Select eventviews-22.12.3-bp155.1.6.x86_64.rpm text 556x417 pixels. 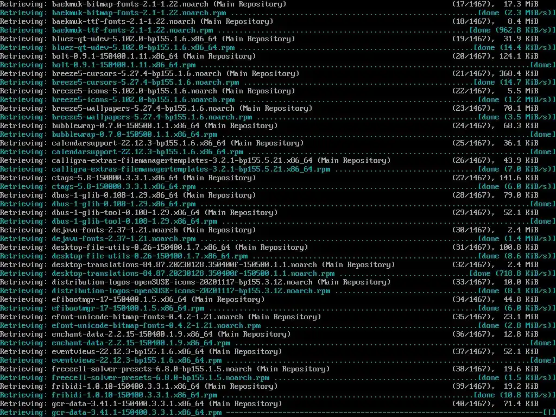(136, 361)
